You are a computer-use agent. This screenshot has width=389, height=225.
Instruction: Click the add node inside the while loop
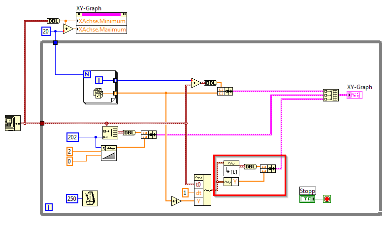(196, 83)
